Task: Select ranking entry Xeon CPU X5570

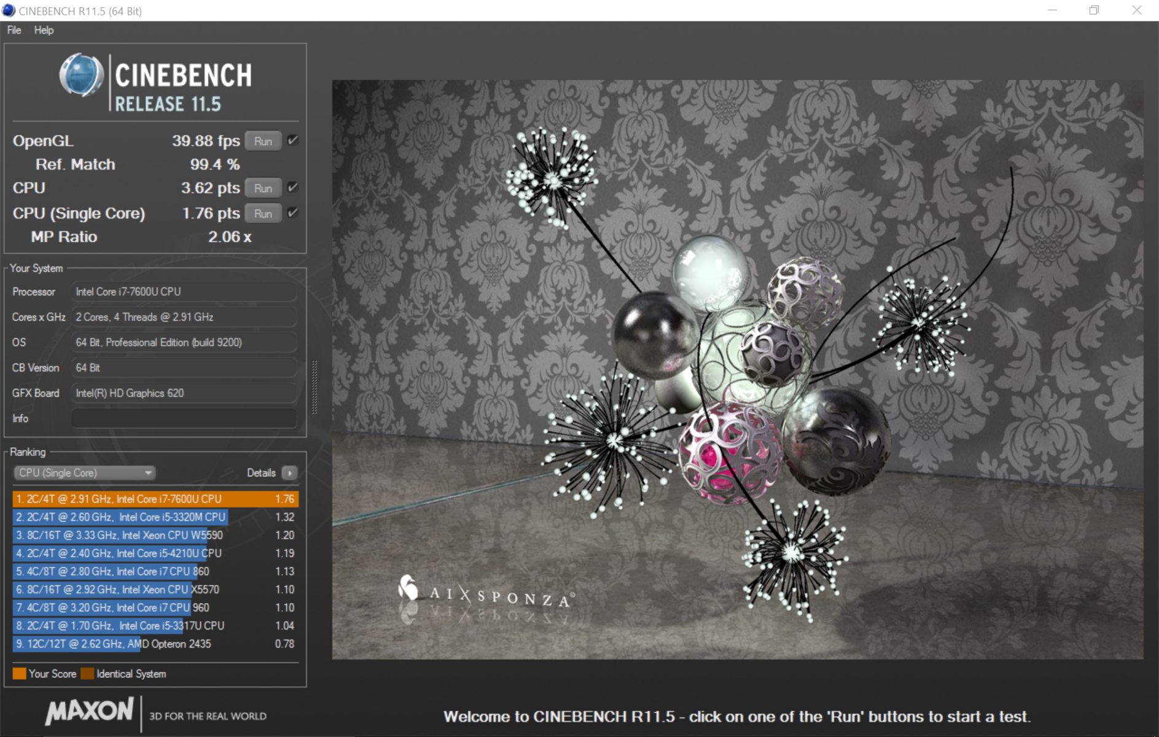Action: 155,590
